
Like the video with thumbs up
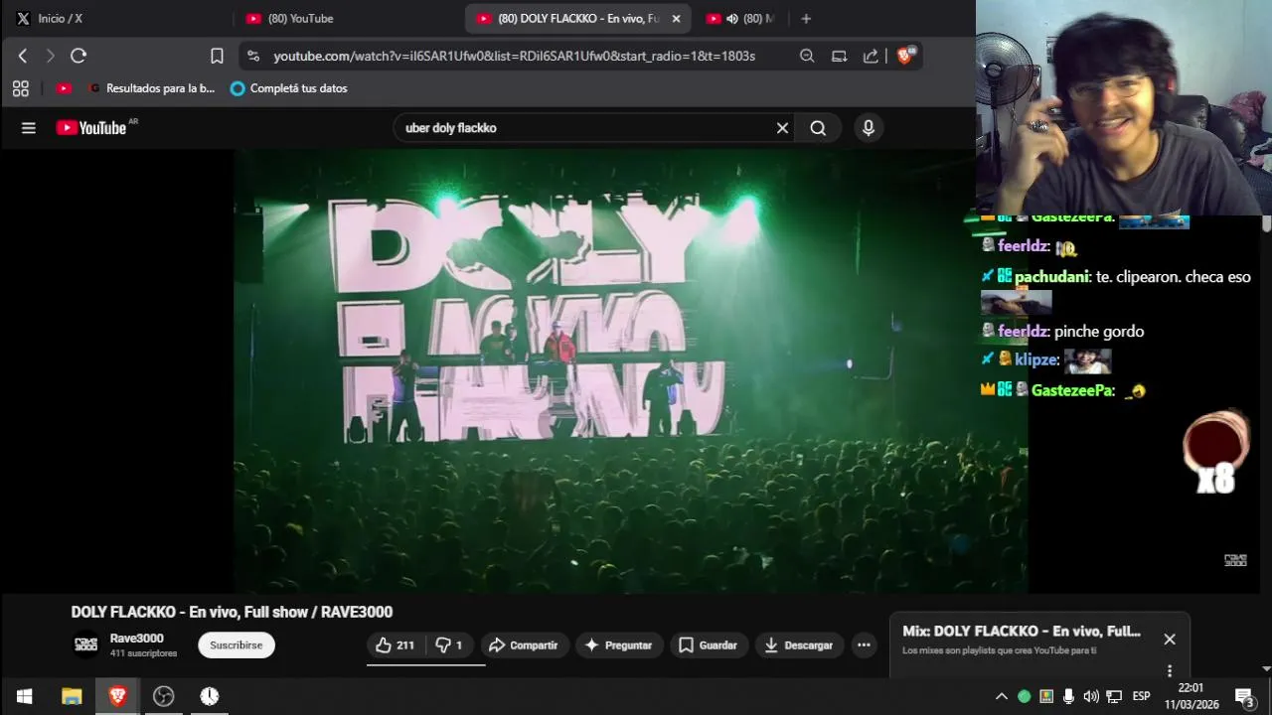click(x=396, y=645)
